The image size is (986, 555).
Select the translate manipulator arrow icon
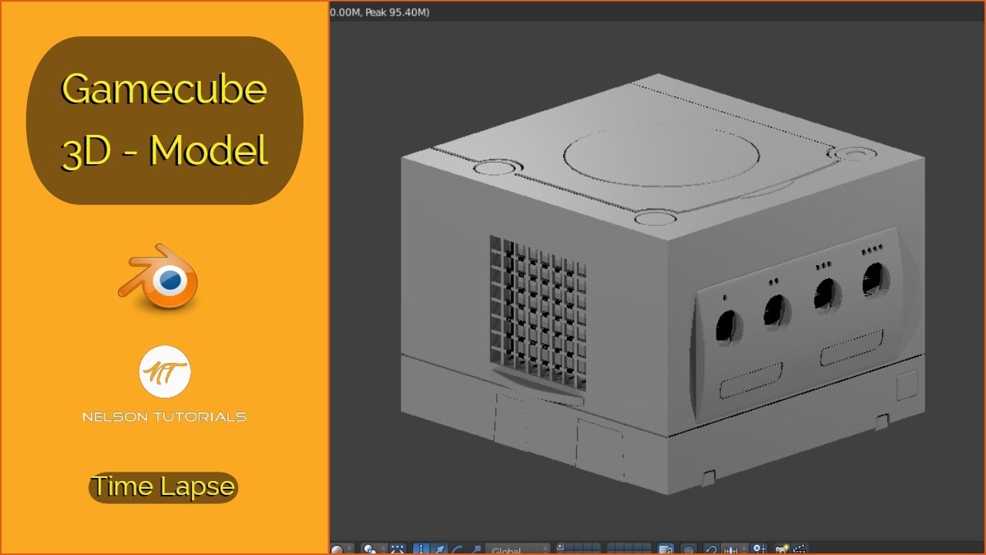tap(439, 550)
